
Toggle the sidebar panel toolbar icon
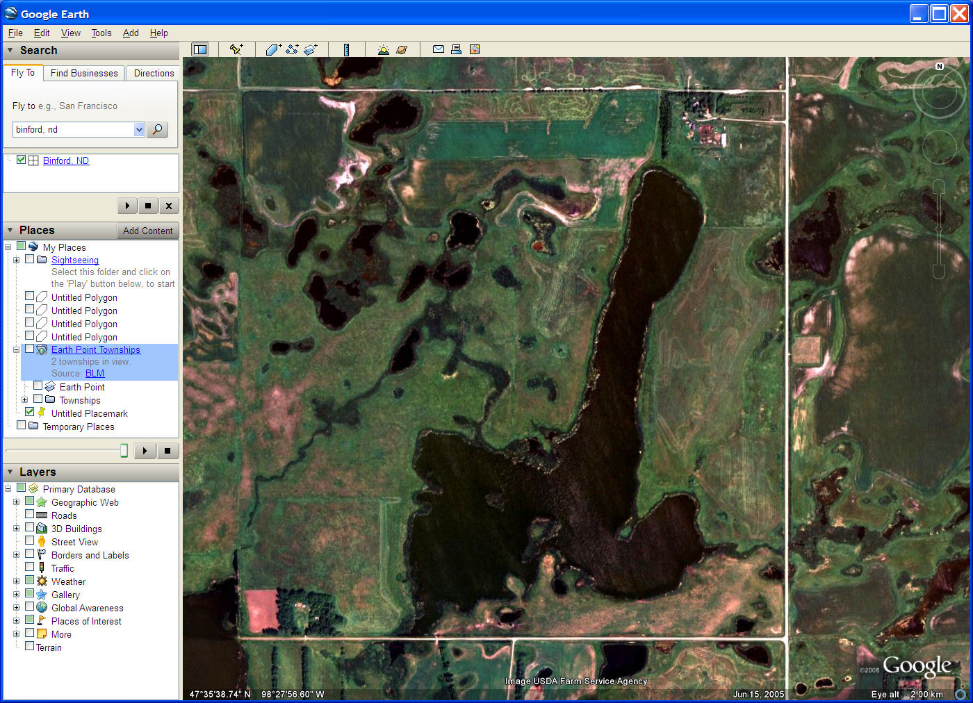200,49
